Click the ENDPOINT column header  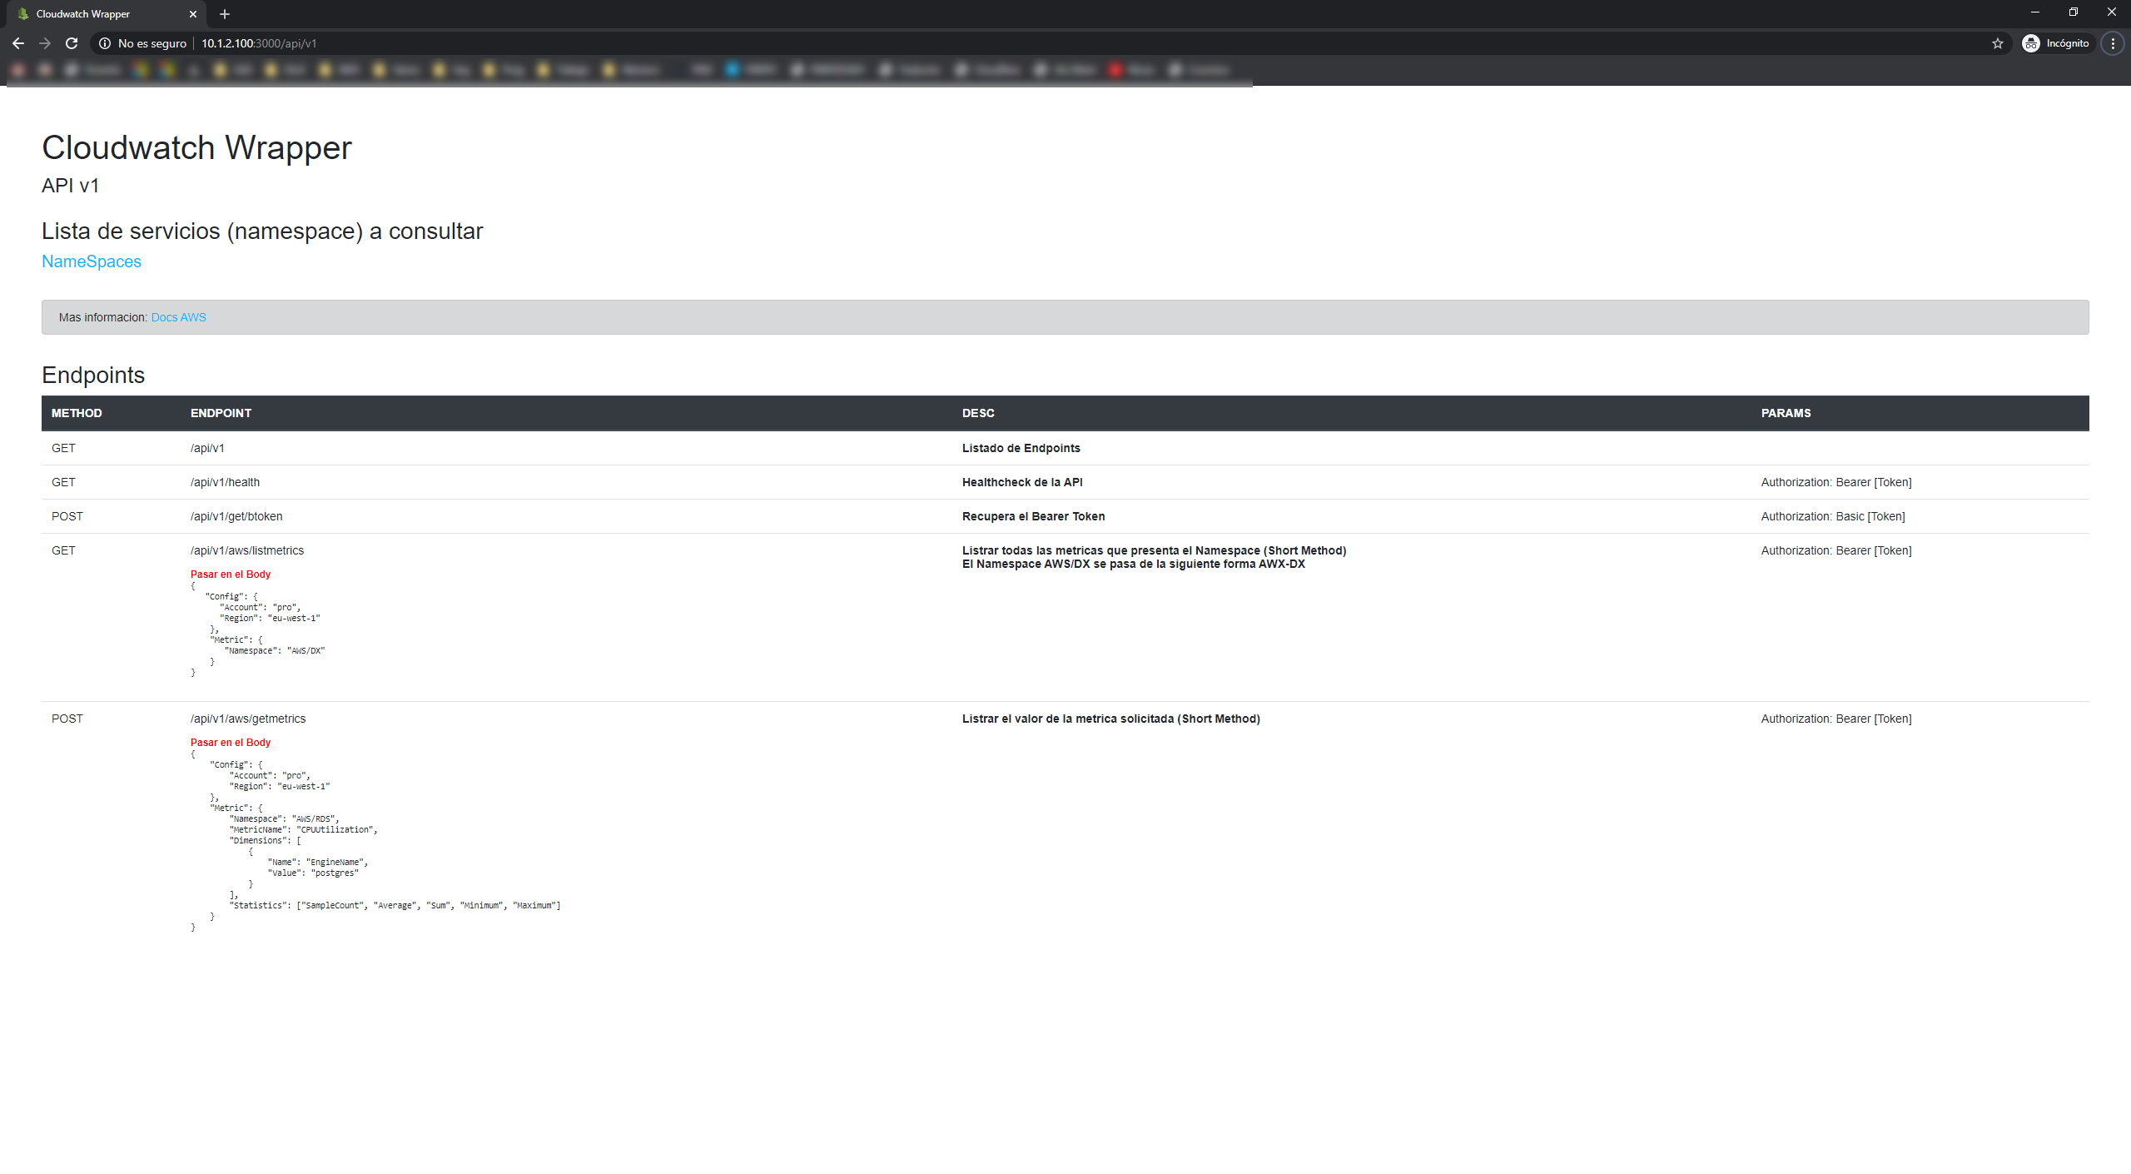pyautogui.click(x=221, y=413)
